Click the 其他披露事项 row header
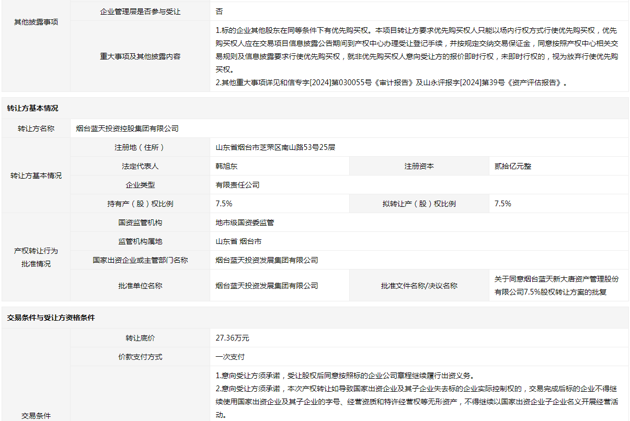 click(x=36, y=22)
